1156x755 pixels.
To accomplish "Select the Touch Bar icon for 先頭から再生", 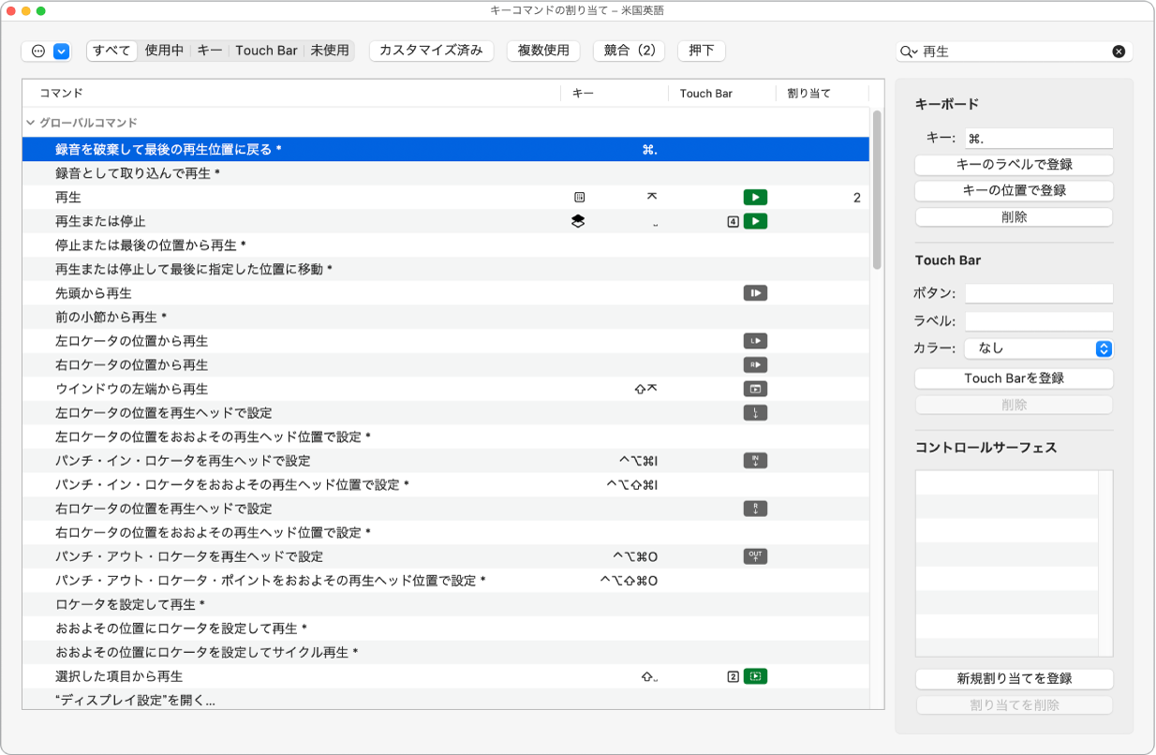I will tap(755, 293).
